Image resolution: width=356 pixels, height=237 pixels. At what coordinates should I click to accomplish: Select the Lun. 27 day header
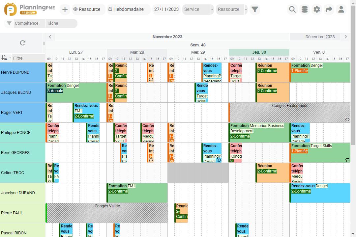click(76, 52)
